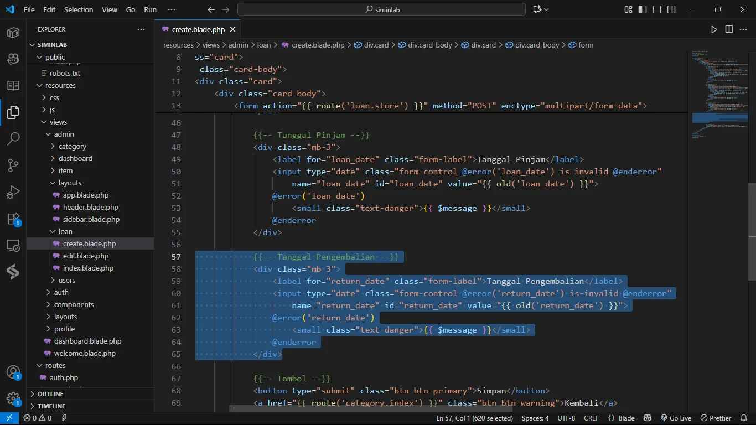This screenshot has width=756, height=425.
Task: Close the create.blade.php editor tab
Action: 233,29
